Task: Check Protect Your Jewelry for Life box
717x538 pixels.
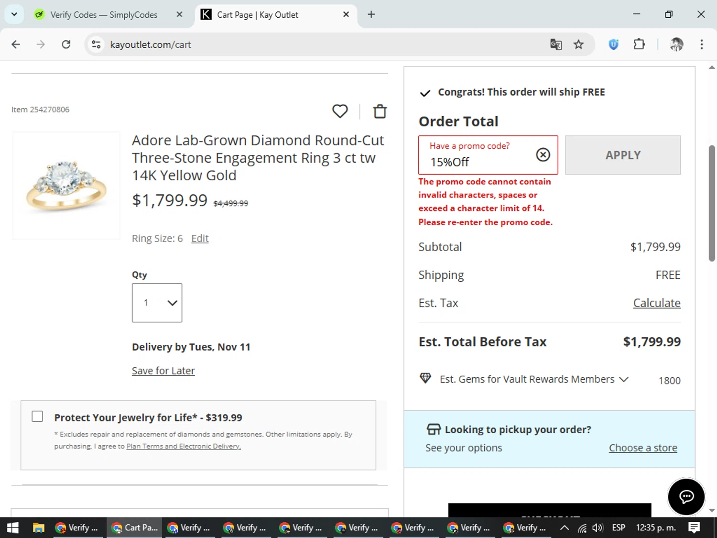Action: (x=37, y=417)
